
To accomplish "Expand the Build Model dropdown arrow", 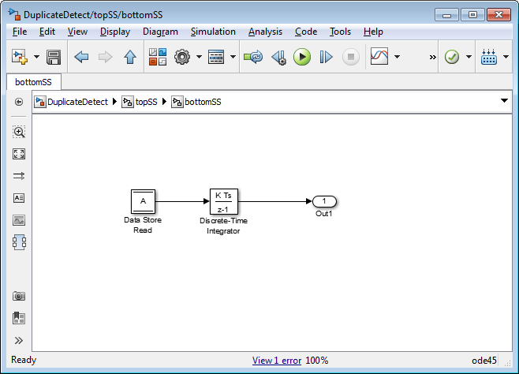I will coord(506,57).
